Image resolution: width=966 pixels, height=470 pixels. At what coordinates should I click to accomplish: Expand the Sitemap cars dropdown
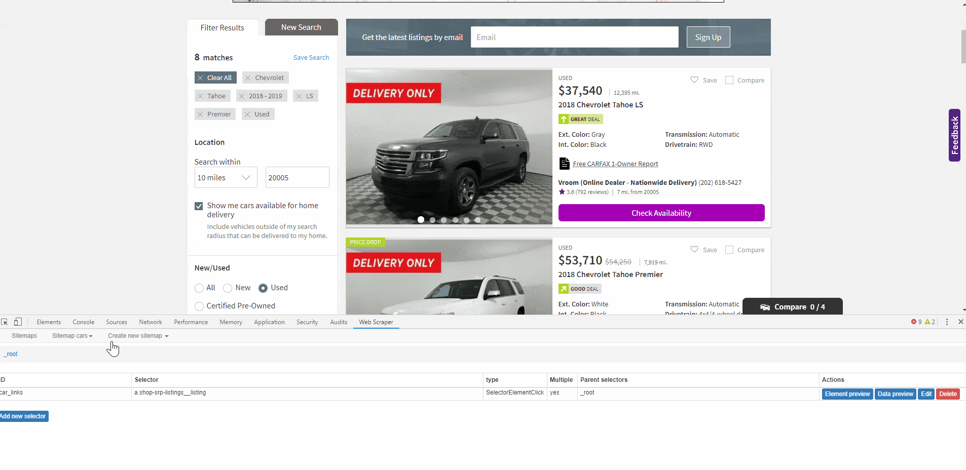72,336
